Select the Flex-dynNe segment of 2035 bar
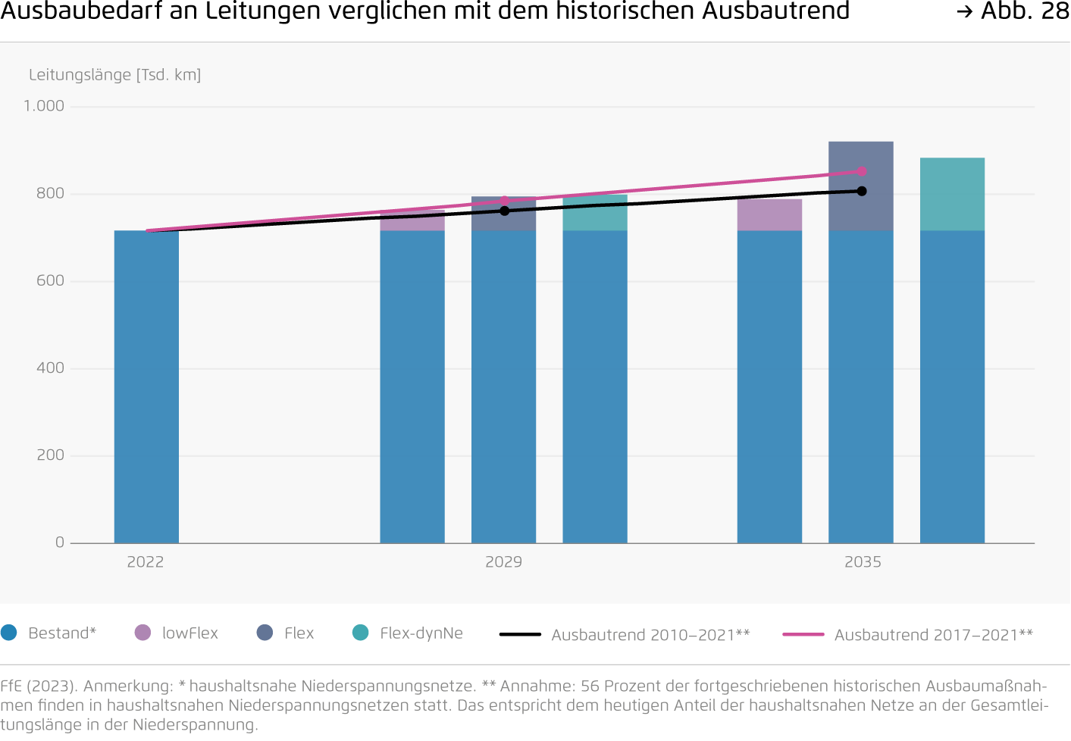Screen dimensions: 1071x741 pos(952,194)
